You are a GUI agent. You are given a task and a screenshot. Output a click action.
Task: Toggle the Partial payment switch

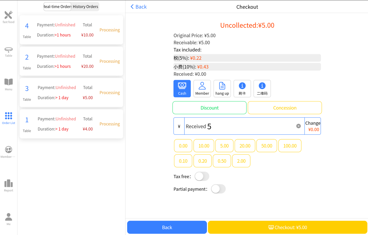point(218,189)
